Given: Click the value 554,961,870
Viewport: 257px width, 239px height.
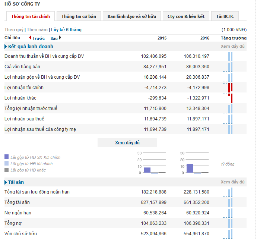Looking at the screenshot, I should (x=196, y=234).
